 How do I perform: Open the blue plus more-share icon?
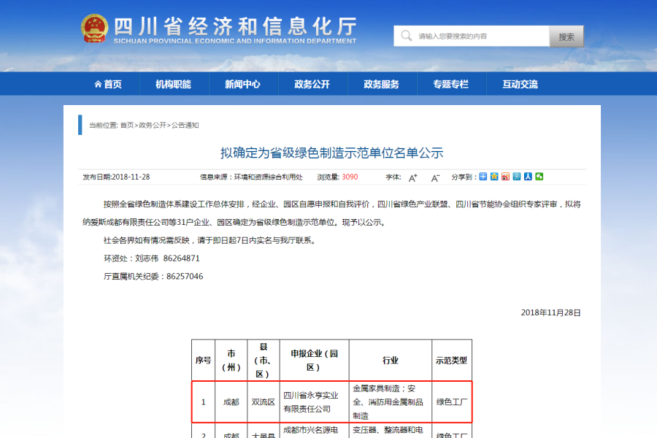483,177
